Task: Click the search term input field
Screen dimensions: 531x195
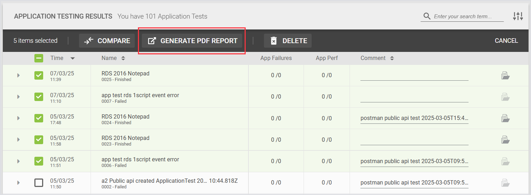Action: click(x=467, y=16)
